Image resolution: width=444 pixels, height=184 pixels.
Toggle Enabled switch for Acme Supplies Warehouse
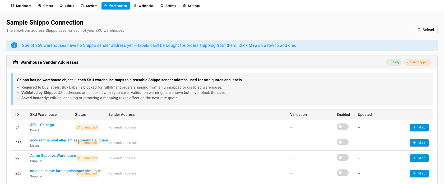[343, 158]
